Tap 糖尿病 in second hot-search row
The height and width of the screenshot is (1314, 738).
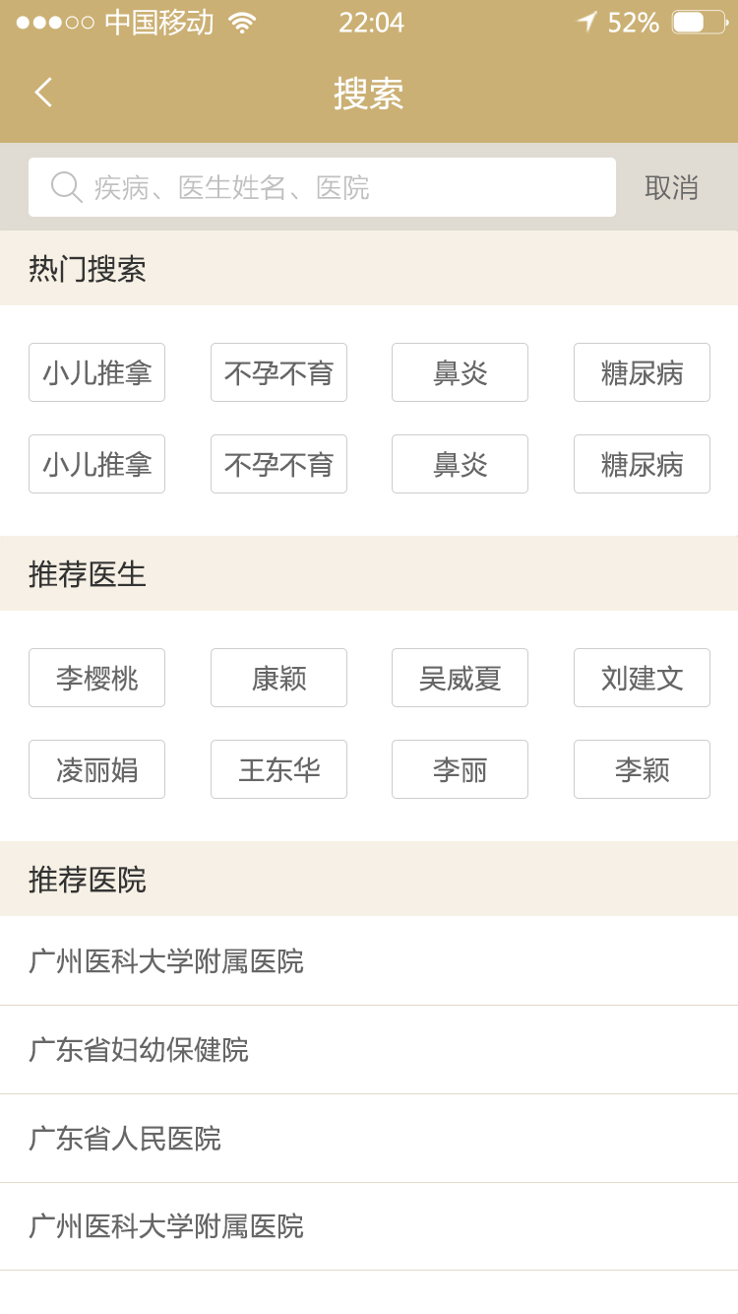pyautogui.click(x=642, y=464)
